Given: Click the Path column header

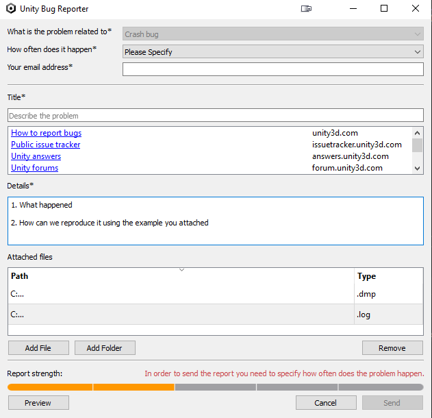Looking at the screenshot, I should click(x=181, y=276).
